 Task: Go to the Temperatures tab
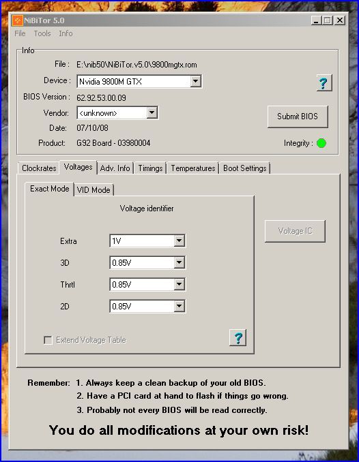point(192,168)
